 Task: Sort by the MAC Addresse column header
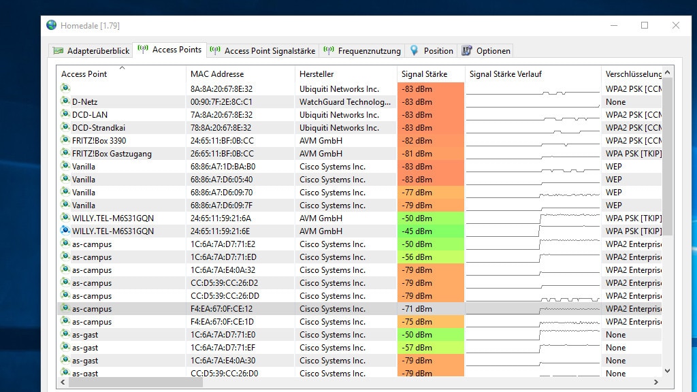240,73
